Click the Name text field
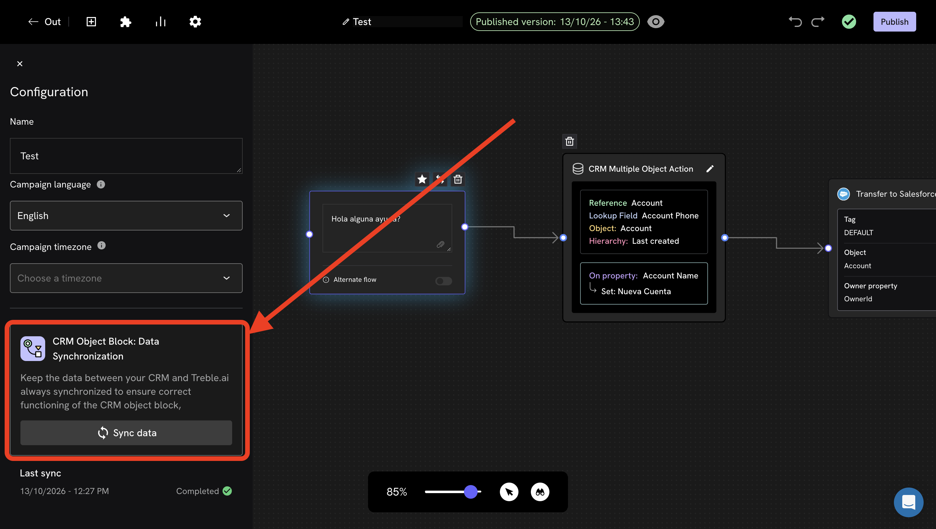This screenshot has width=936, height=529. pyautogui.click(x=126, y=156)
